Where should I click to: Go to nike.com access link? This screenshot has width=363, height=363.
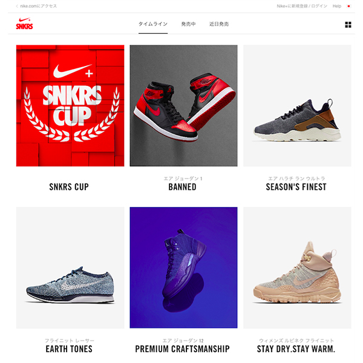[x=39, y=6]
